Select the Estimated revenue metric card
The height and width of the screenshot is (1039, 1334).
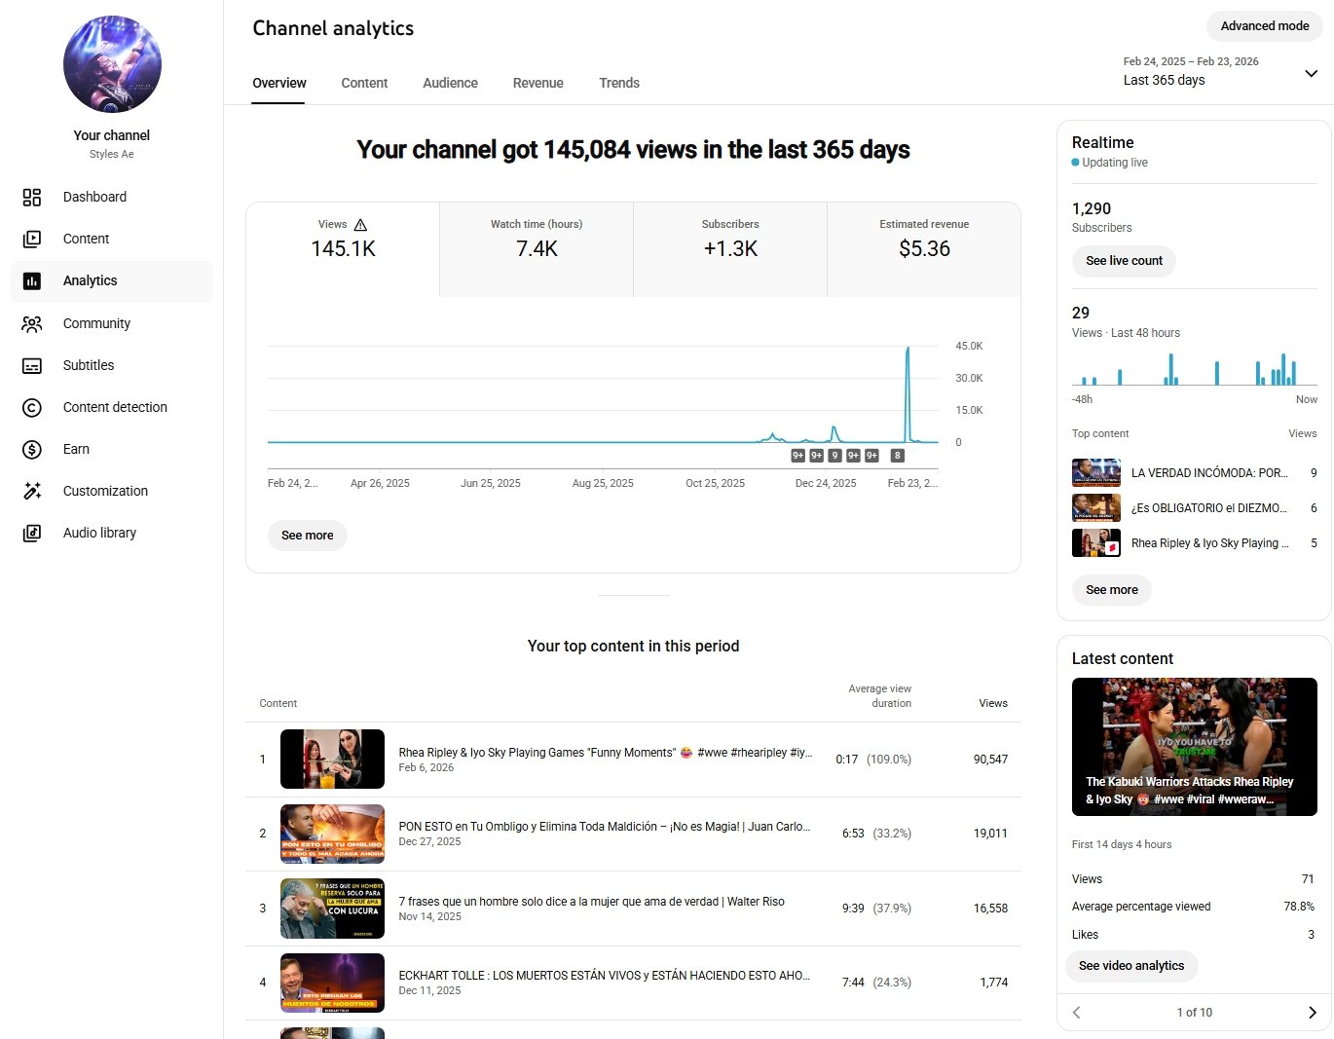coord(924,249)
